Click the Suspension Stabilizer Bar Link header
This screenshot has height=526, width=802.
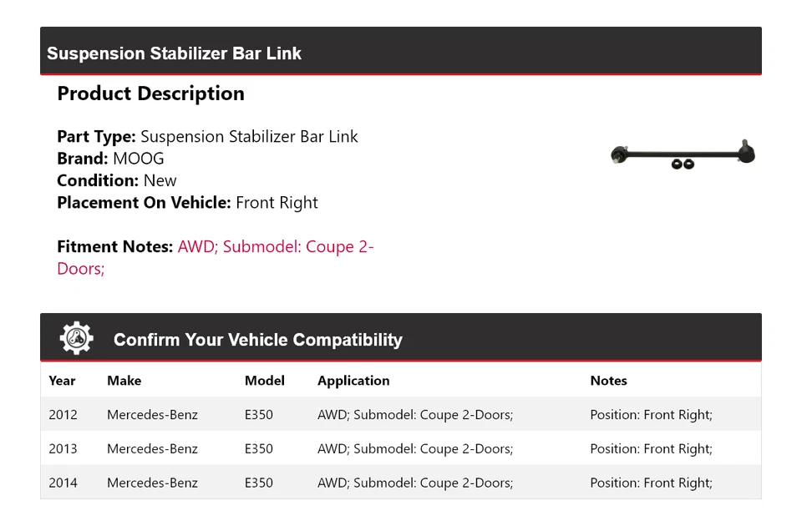(174, 53)
